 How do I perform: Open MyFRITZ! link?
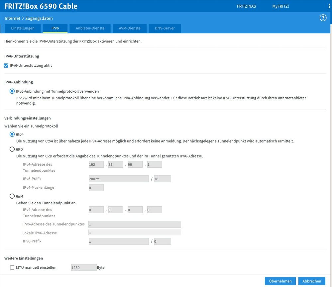point(280,6)
